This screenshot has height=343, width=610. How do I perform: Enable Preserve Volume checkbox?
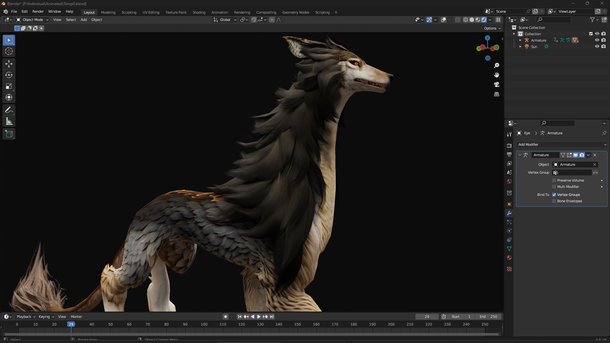554,180
